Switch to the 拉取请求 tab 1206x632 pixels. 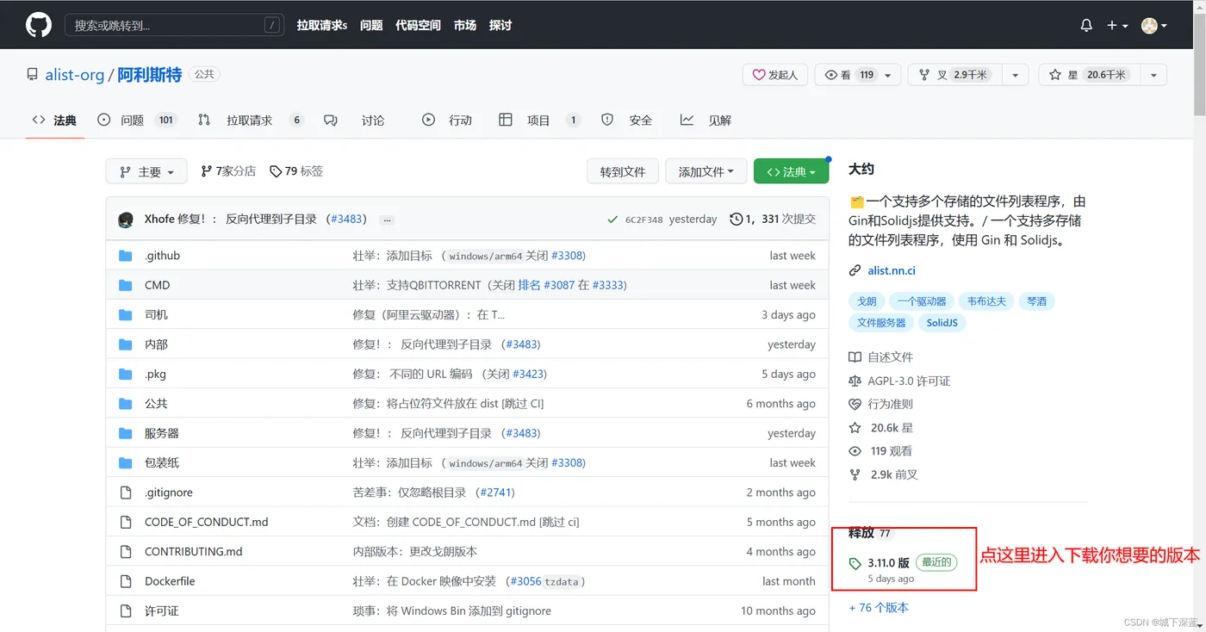251,120
